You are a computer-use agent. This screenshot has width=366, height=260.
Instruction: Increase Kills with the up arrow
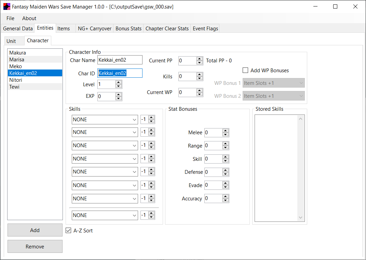(200, 75)
